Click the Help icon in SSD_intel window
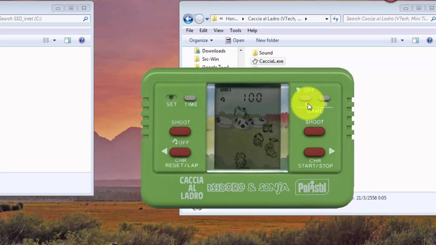Viewport: 436px width, 245px height. (x=82, y=40)
